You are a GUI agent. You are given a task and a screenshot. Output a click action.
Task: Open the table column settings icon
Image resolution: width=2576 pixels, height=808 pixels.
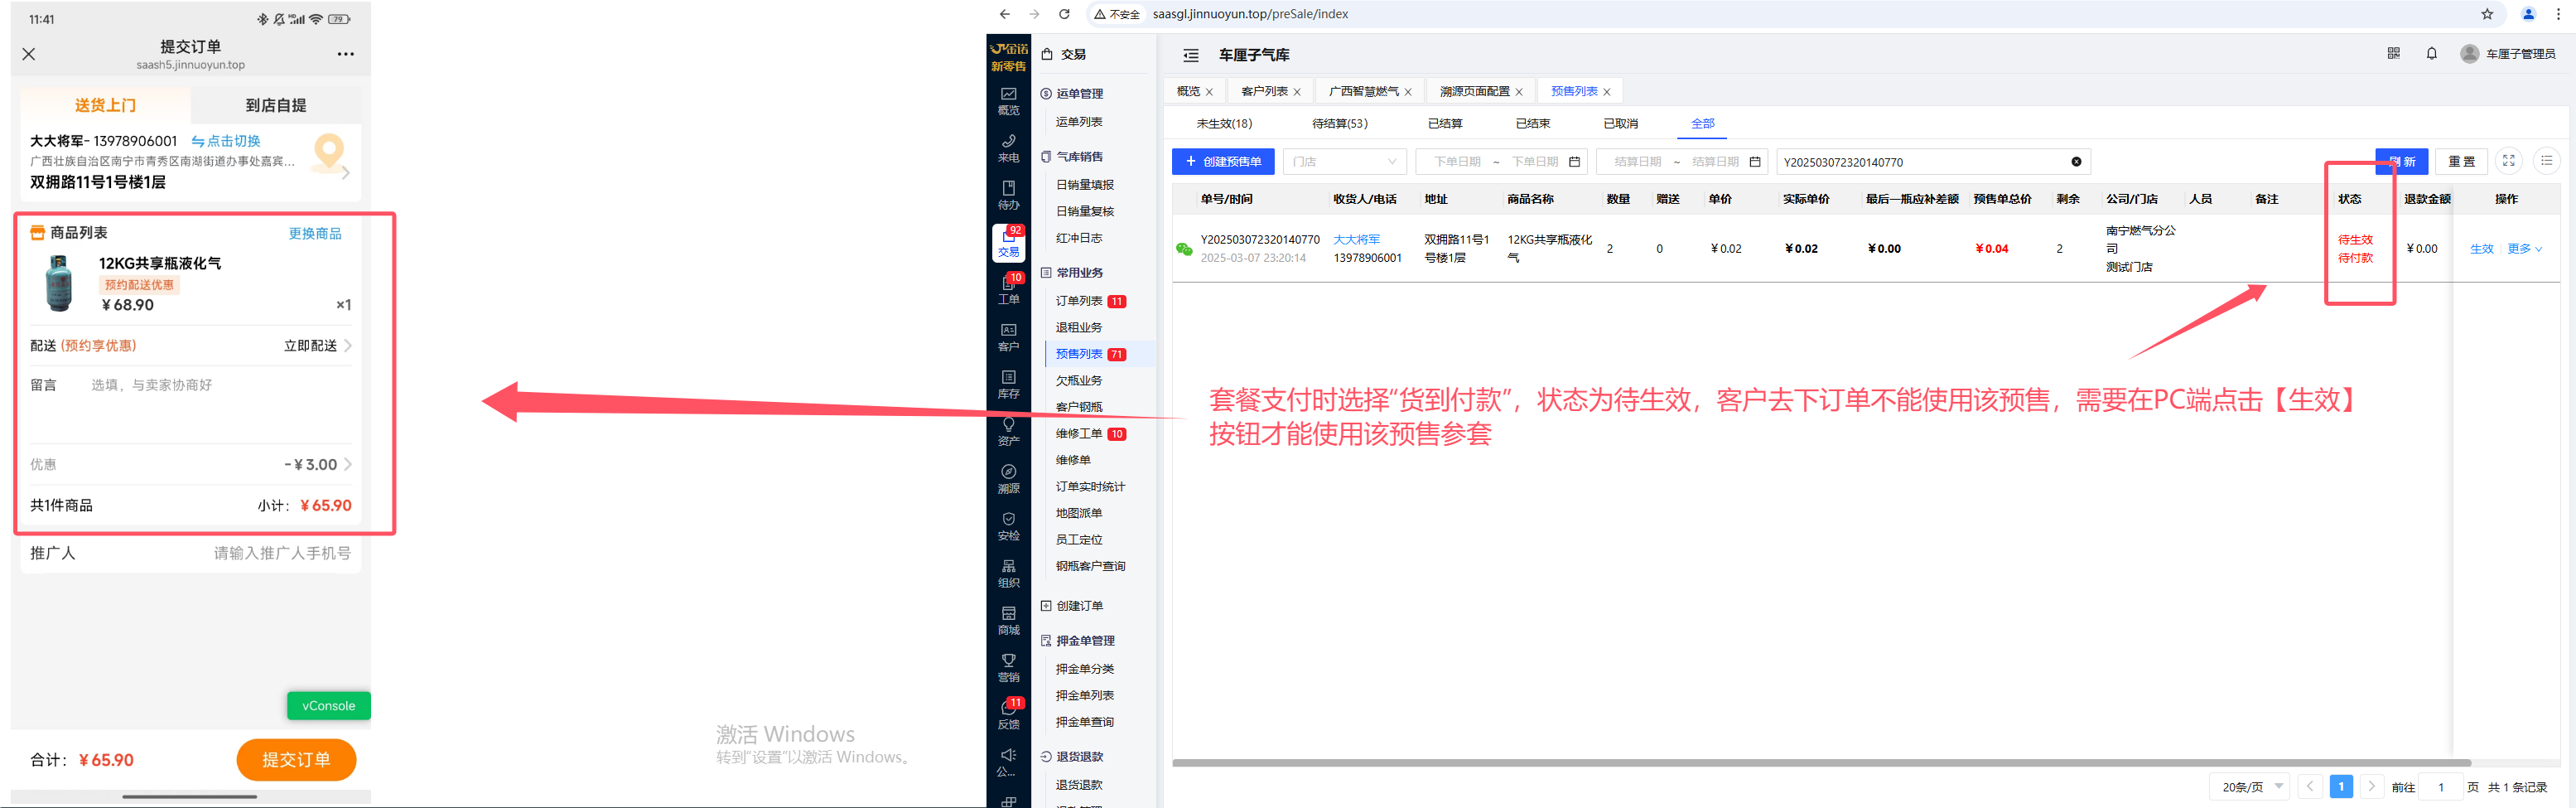click(x=2546, y=161)
